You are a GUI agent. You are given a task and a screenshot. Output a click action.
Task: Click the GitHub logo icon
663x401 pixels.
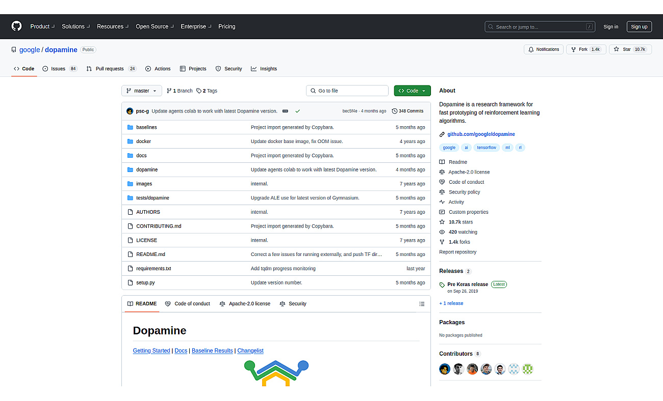[x=17, y=26]
